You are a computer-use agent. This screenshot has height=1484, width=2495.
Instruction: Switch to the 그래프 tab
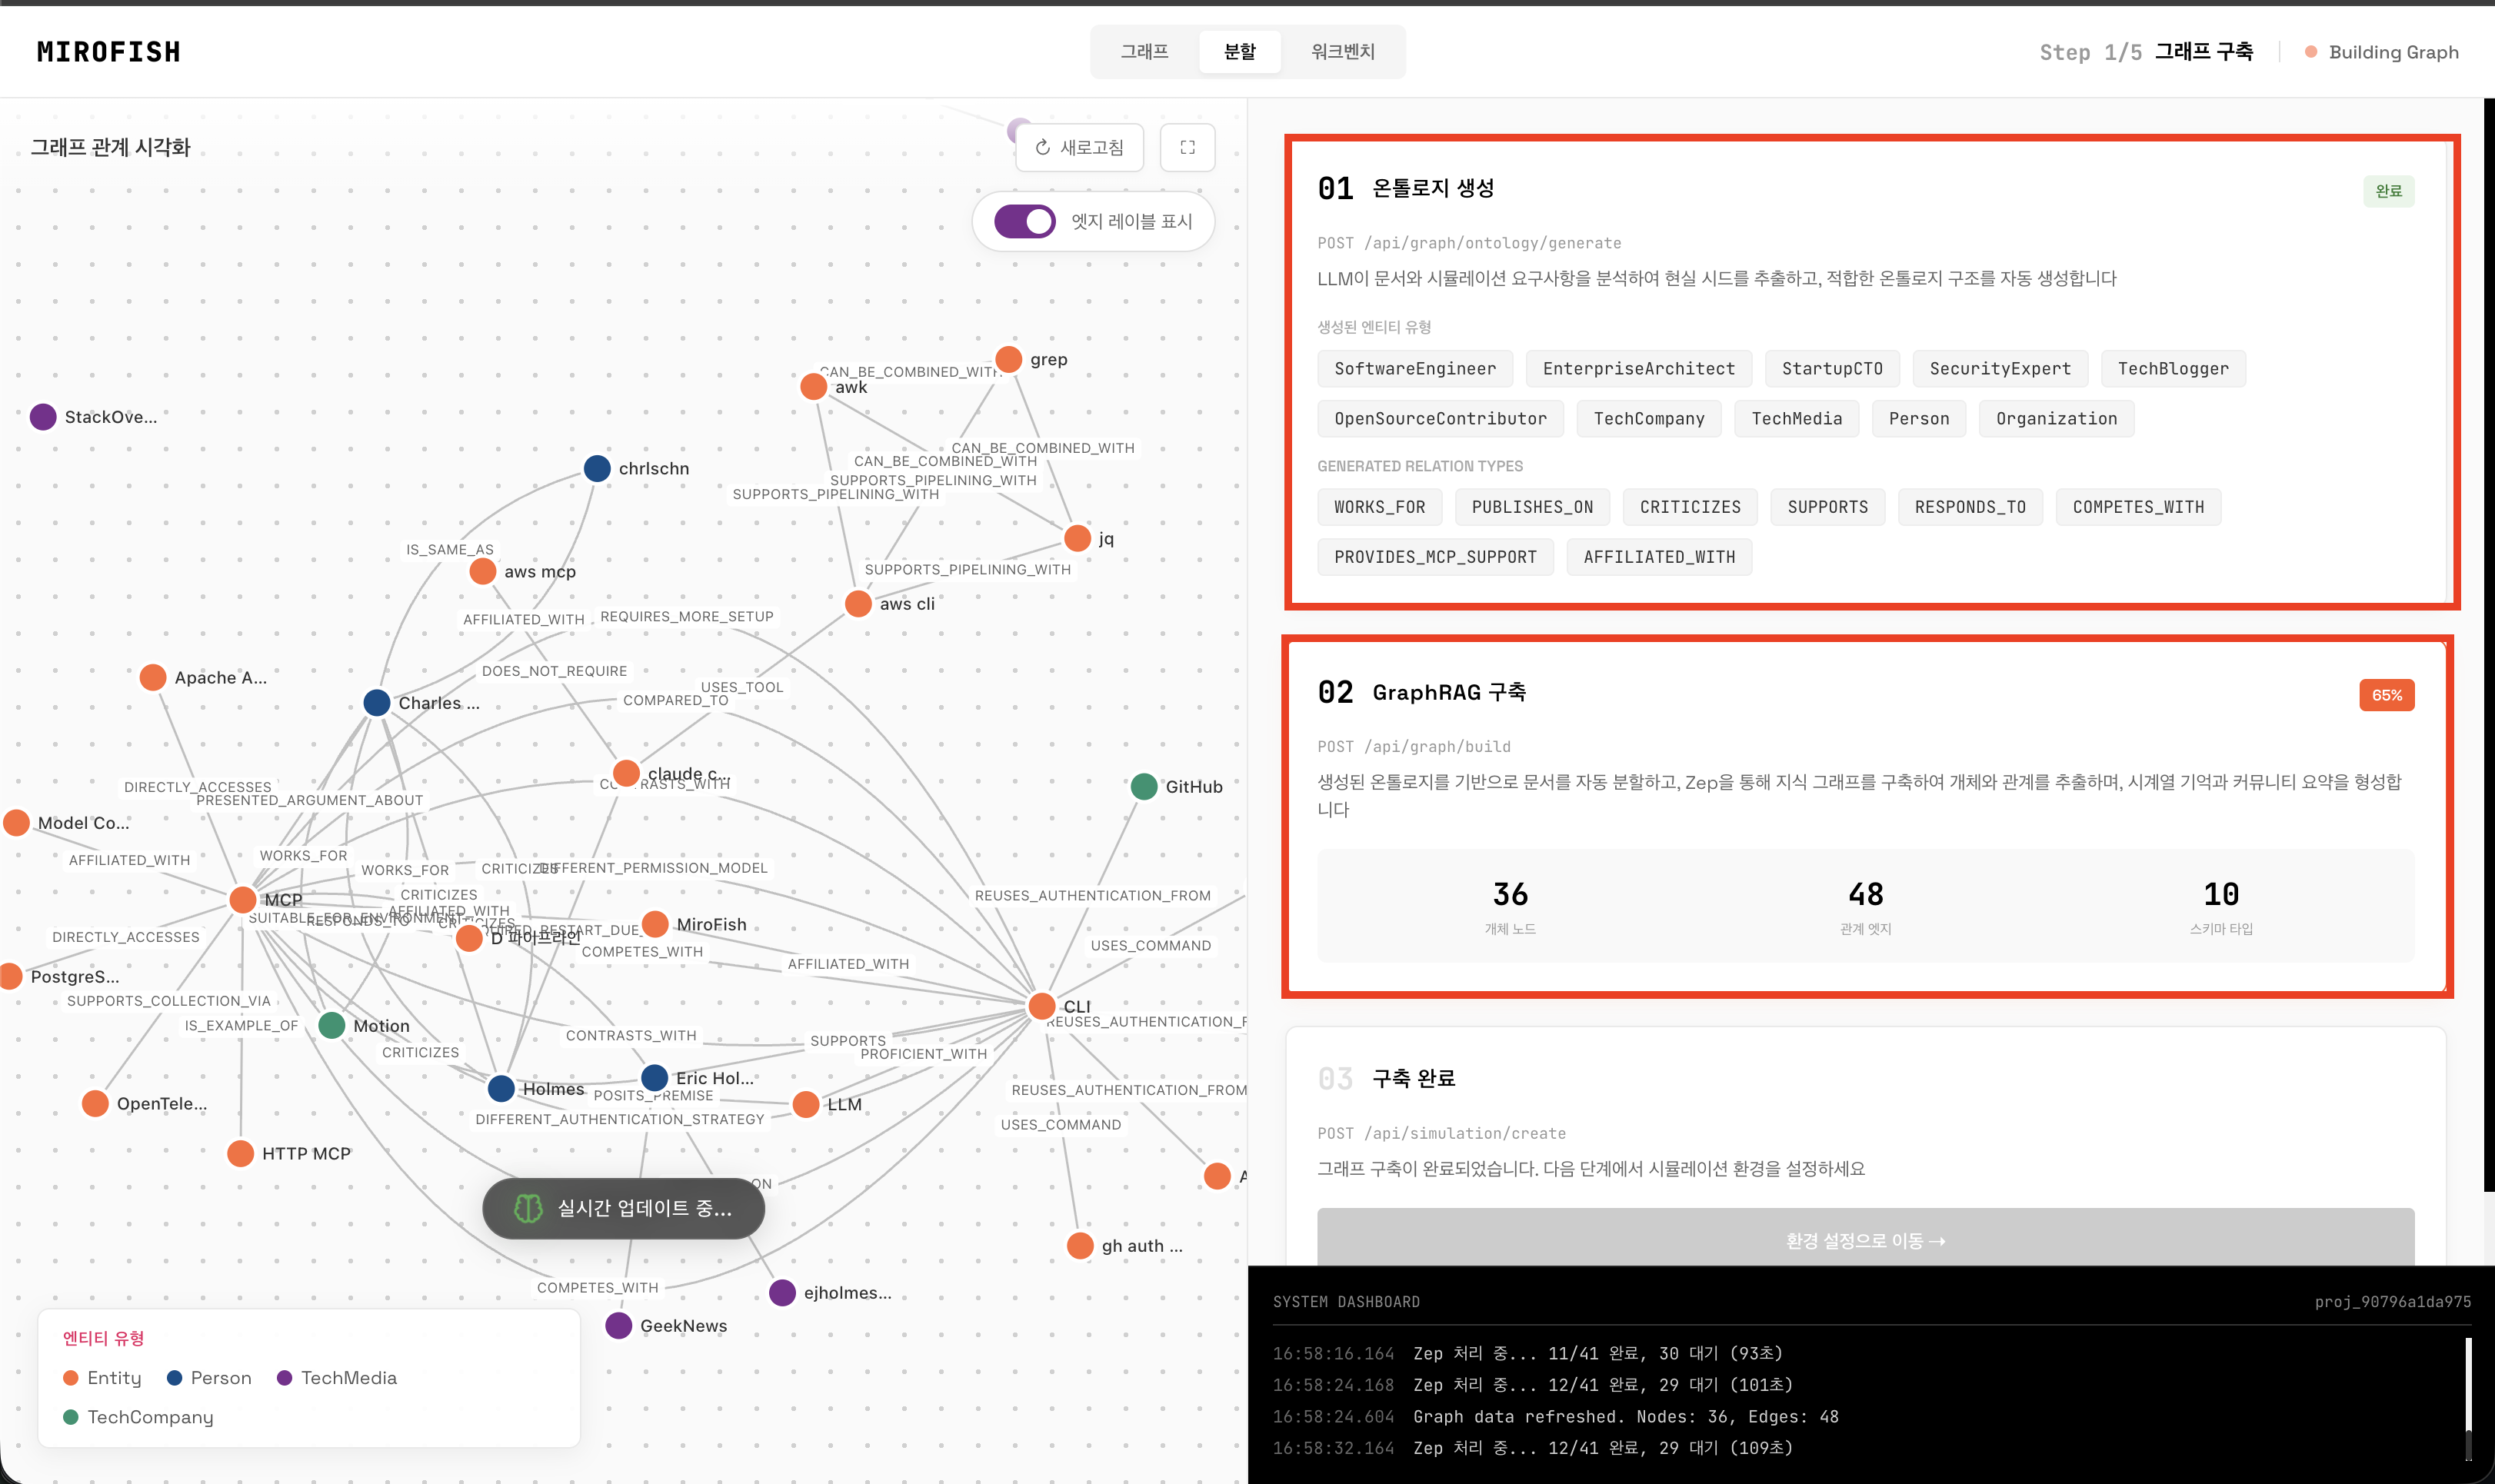tap(1144, 51)
